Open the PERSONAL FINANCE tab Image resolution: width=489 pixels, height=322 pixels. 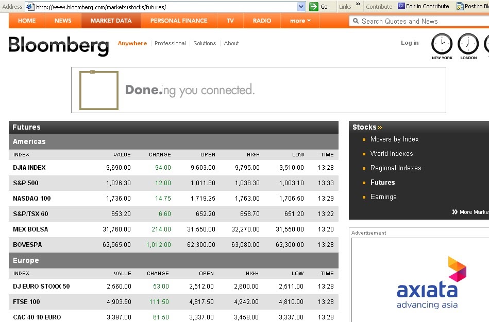coord(179,21)
